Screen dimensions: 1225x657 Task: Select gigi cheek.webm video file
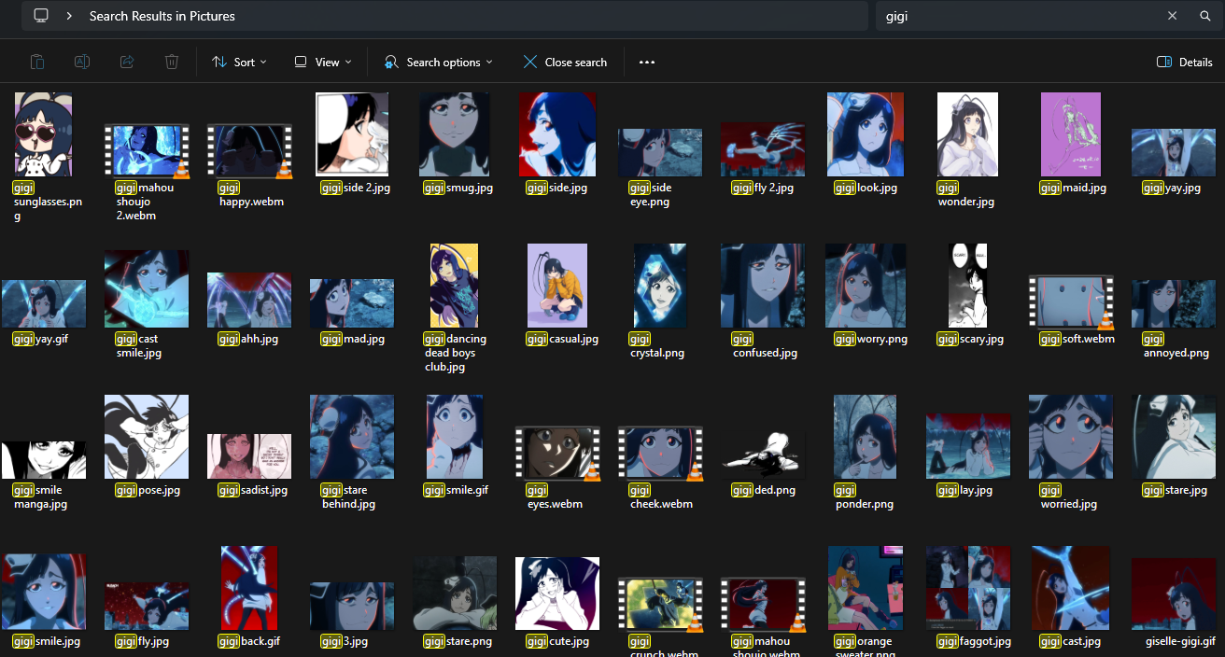[660, 454]
